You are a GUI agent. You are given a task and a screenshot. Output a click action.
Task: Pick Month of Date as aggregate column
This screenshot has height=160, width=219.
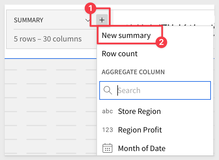click(x=141, y=148)
